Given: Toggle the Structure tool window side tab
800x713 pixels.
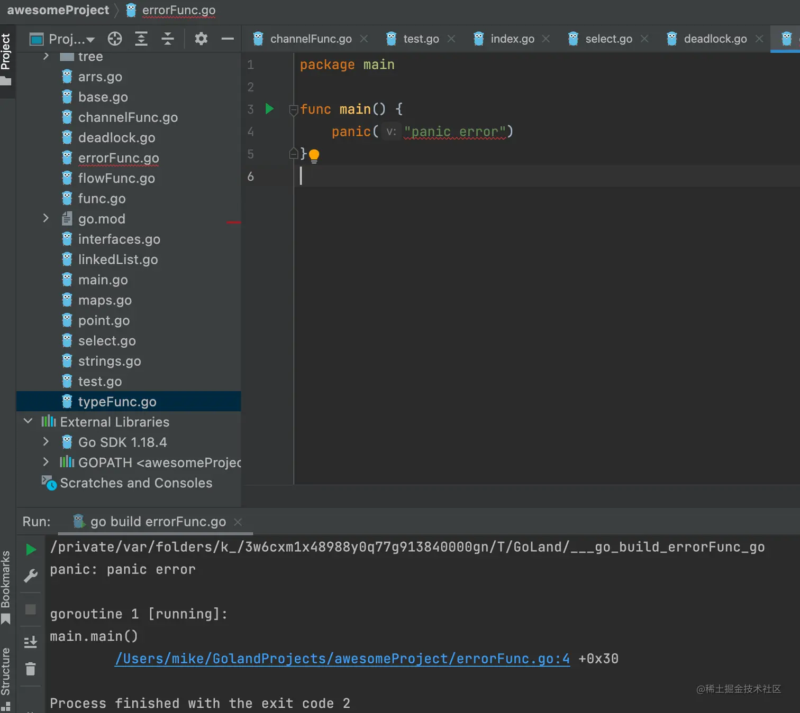Looking at the screenshot, I should pos(6,678).
